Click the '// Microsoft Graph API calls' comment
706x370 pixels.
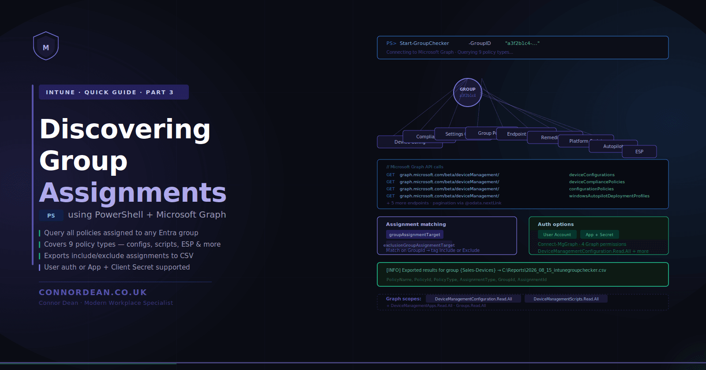coord(415,167)
